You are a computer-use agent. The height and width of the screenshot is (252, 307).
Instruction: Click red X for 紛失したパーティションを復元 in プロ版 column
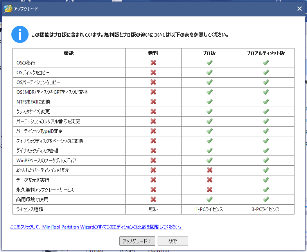click(x=210, y=170)
